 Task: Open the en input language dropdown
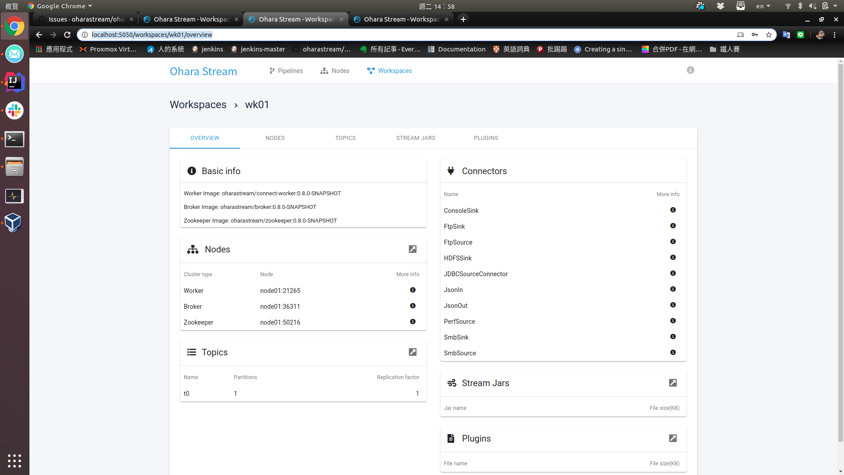(763, 6)
